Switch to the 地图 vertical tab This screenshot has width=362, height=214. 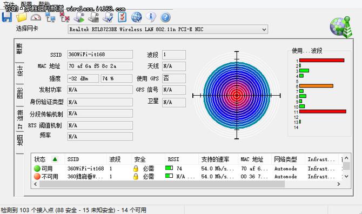pos(19,141)
